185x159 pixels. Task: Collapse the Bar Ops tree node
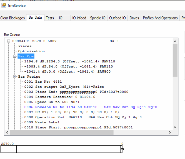[x=15, y=57]
